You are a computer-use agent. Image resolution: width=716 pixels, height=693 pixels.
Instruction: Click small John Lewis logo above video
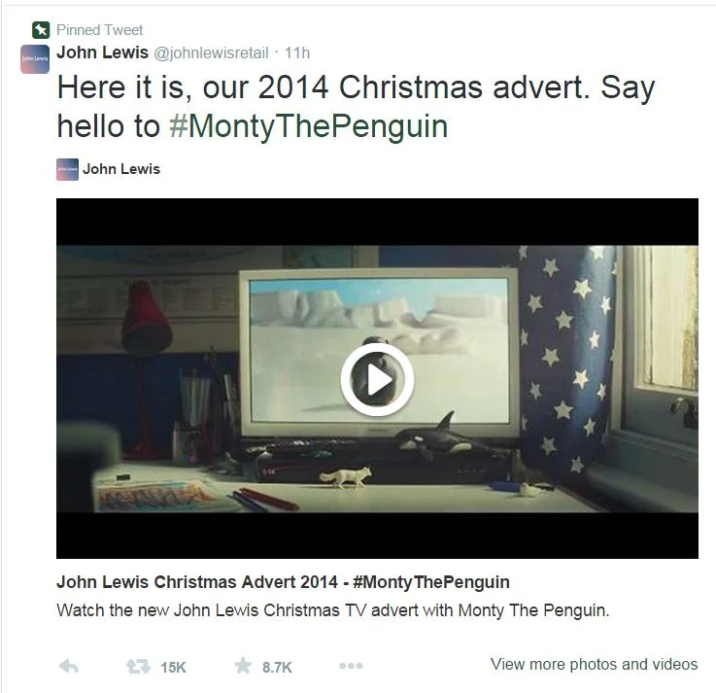(67, 169)
